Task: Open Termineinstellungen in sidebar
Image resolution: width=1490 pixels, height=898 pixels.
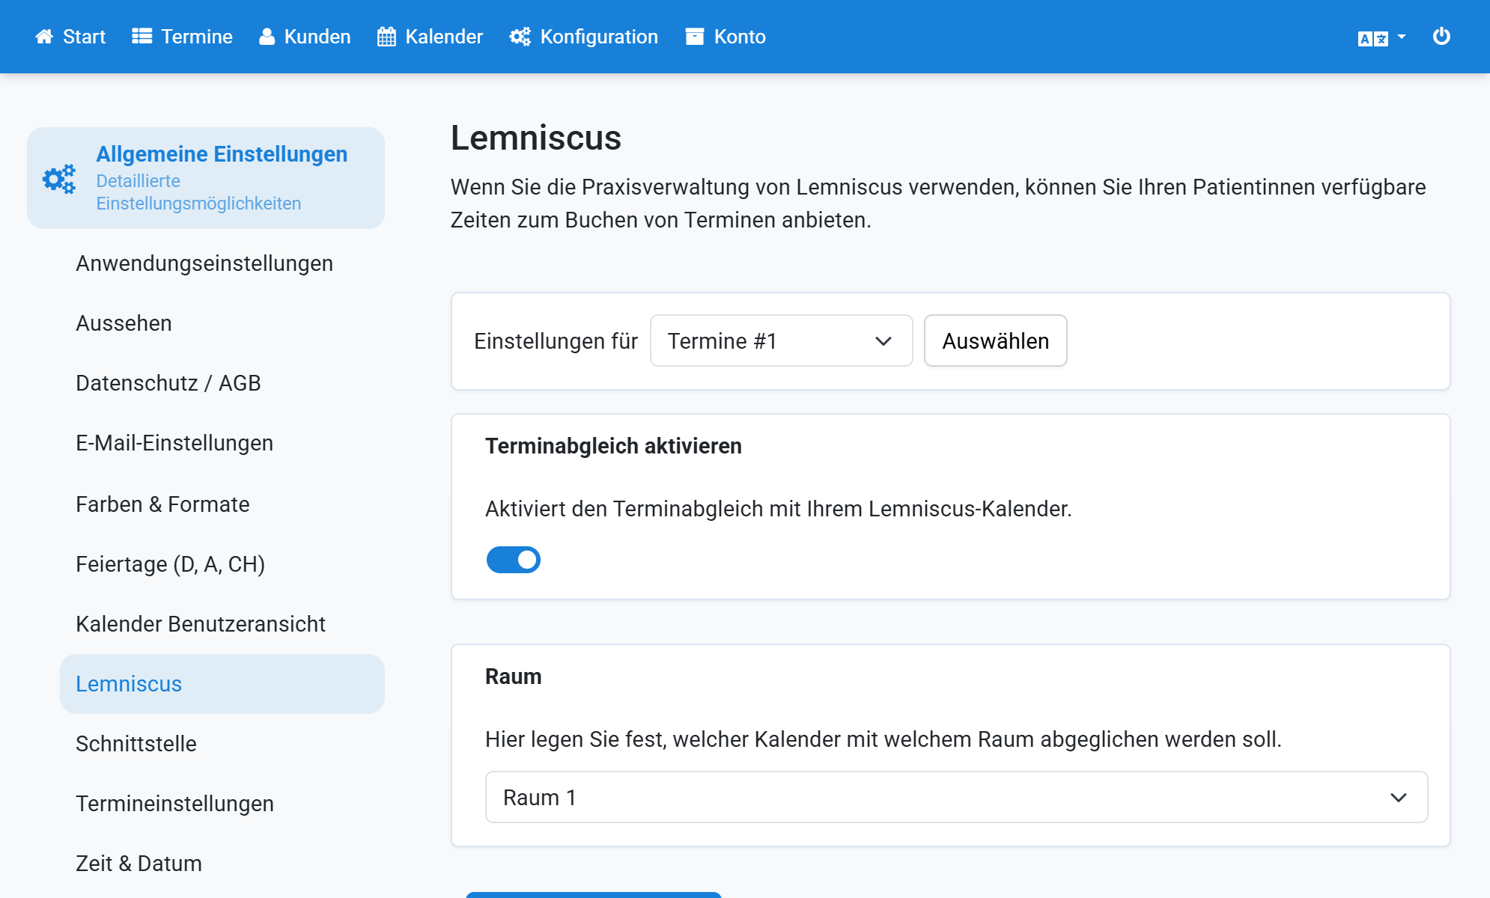Action: pyautogui.click(x=174, y=804)
